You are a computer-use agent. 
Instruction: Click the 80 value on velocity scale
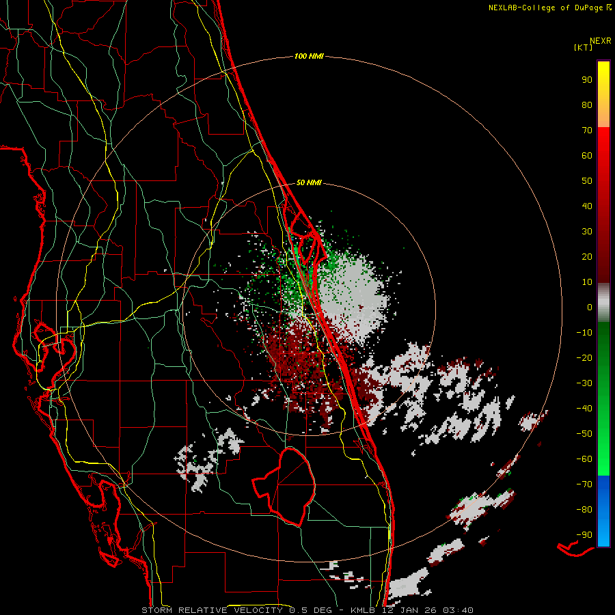coord(587,105)
